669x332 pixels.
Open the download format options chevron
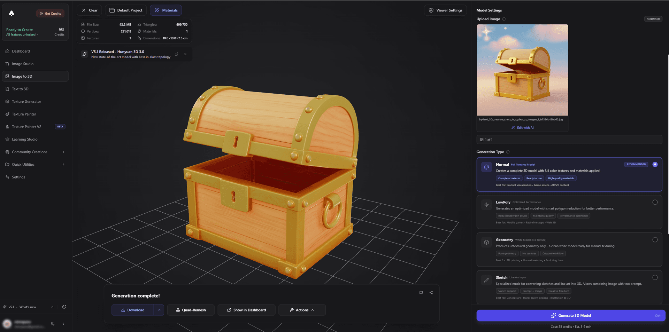pyautogui.click(x=159, y=310)
